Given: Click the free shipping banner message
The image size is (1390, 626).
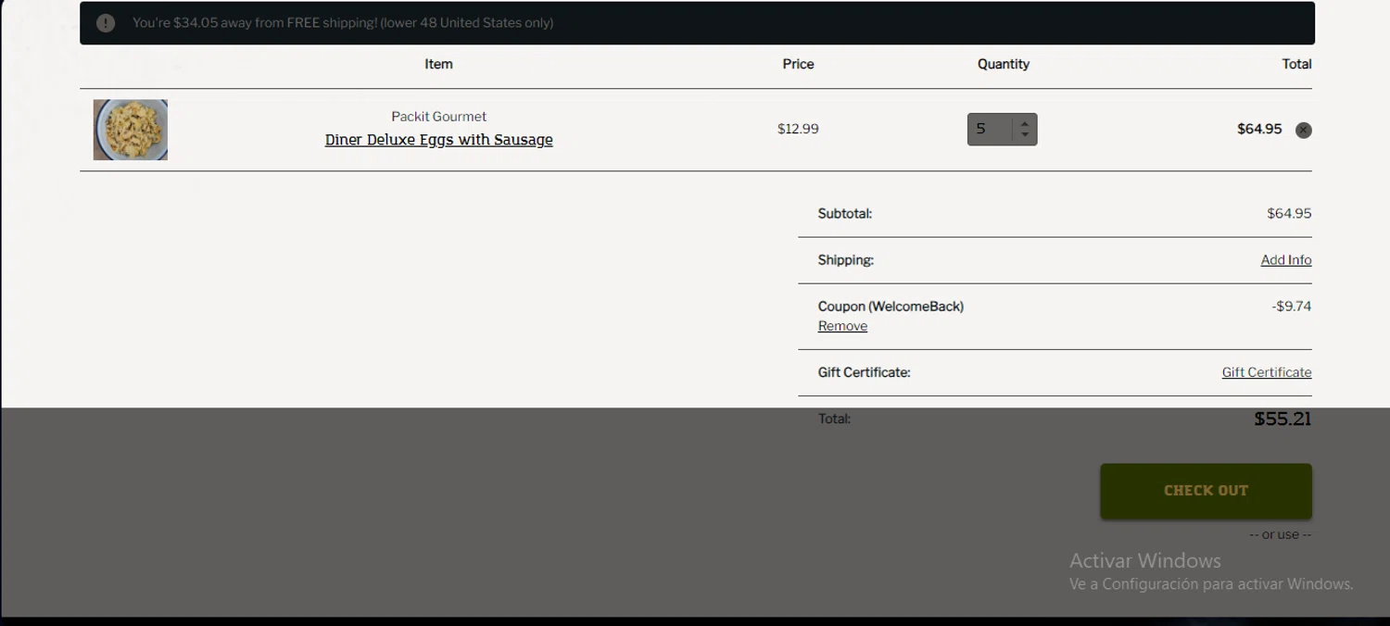Looking at the screenshot, I should coord(343,23).
